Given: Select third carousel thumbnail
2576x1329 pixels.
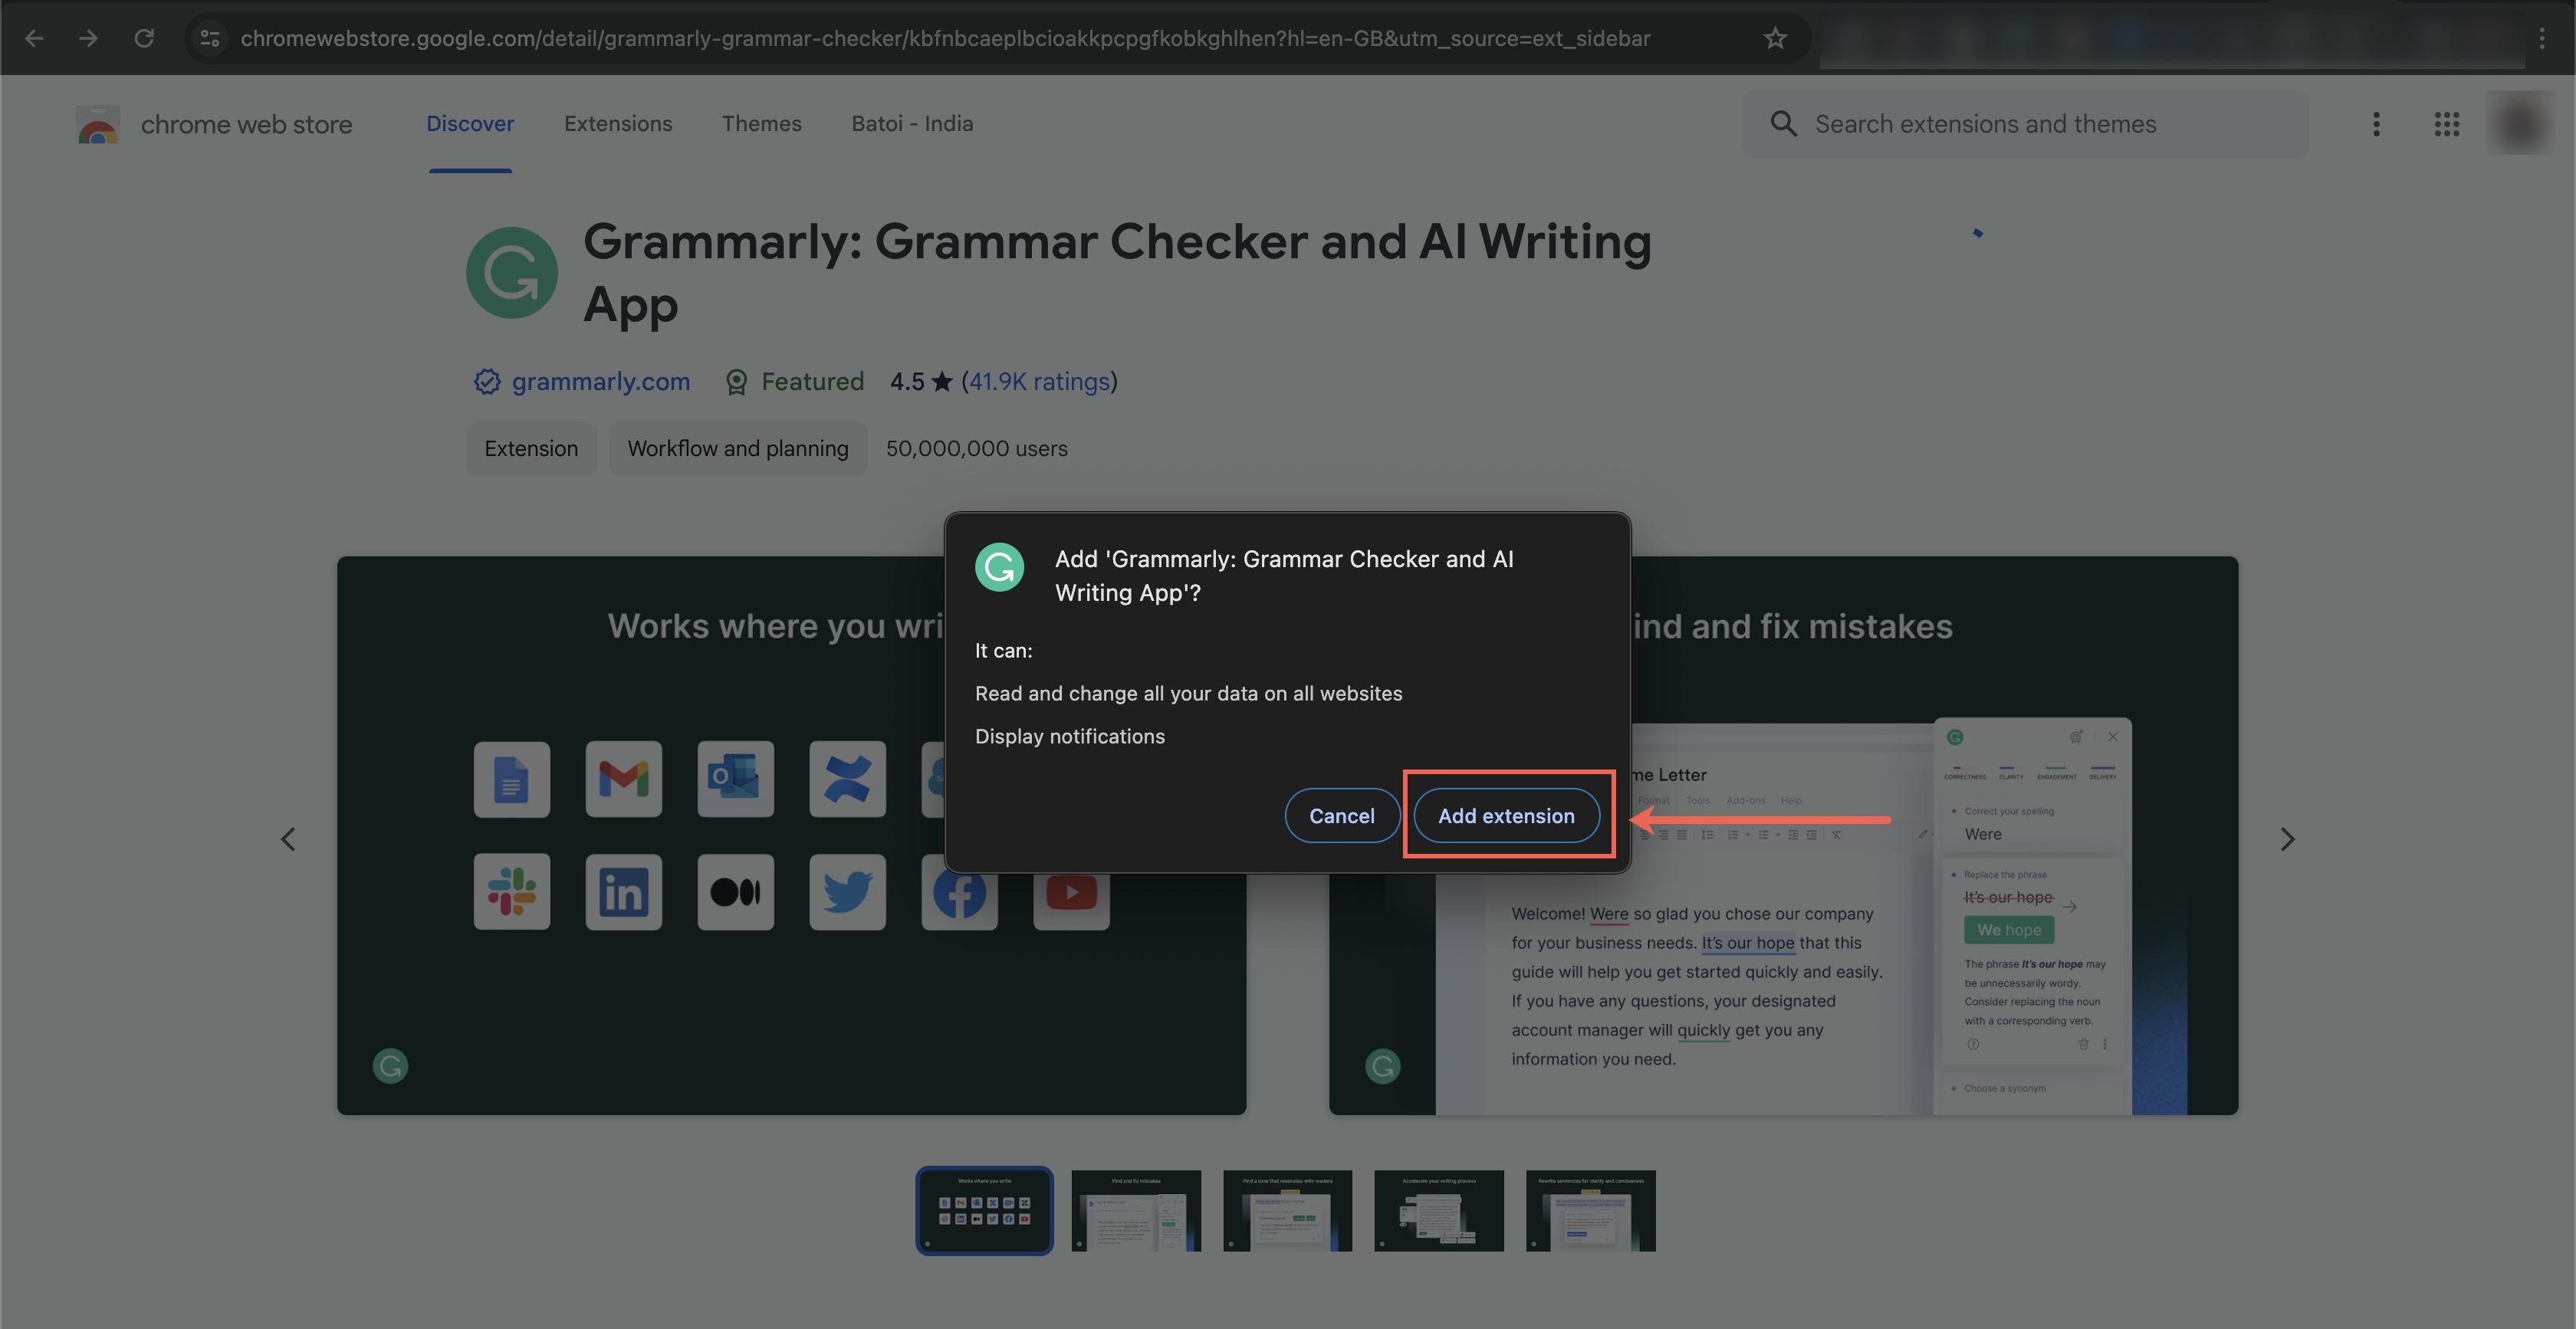Looking at the screenshot, I should (x=1288, y=1210).
